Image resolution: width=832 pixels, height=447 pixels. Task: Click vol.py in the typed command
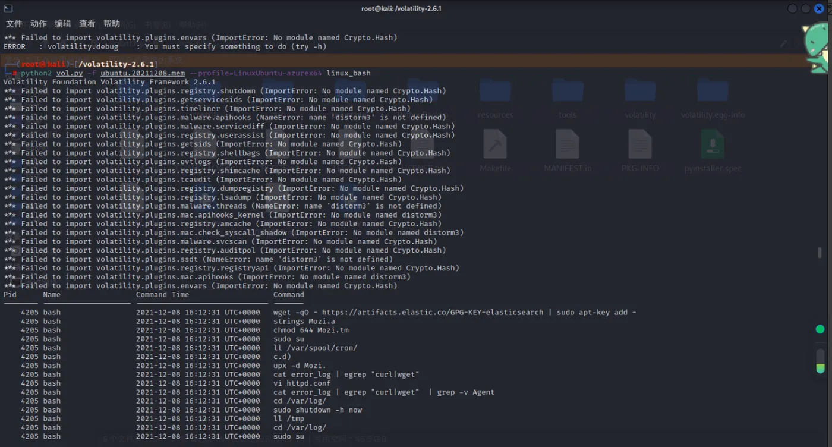70,73
